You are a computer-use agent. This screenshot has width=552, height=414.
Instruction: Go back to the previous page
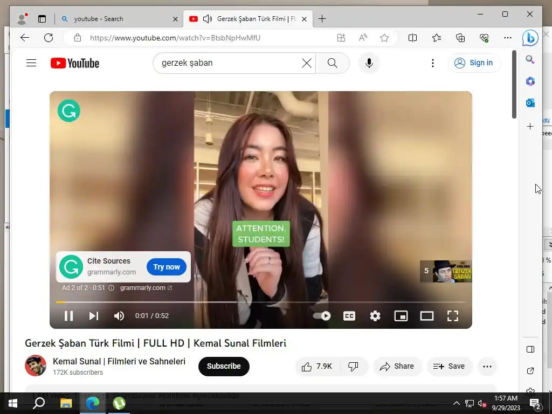[x=25, y=38]
